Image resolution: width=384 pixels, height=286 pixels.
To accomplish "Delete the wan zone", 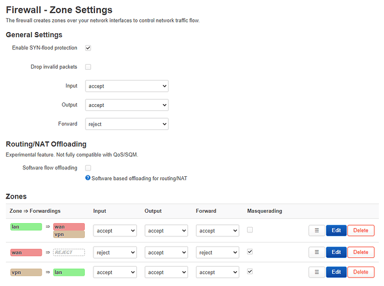I will pyautogui.click(x=361, y=252).
